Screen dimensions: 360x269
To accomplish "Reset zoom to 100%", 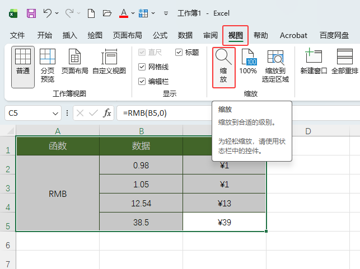I will tap(248, 62).
